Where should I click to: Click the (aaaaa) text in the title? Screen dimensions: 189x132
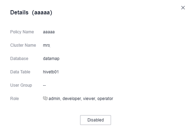(42, 13)
